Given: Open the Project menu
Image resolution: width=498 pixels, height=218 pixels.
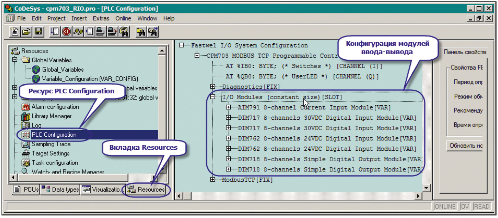Looking at the screenshot, I should 56,18.
